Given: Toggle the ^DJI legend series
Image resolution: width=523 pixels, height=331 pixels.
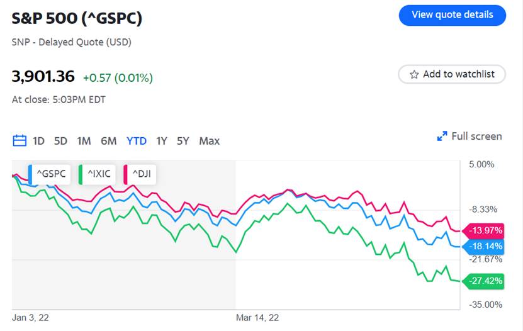Looking at the screenshot, I should (x=142, y=173).
